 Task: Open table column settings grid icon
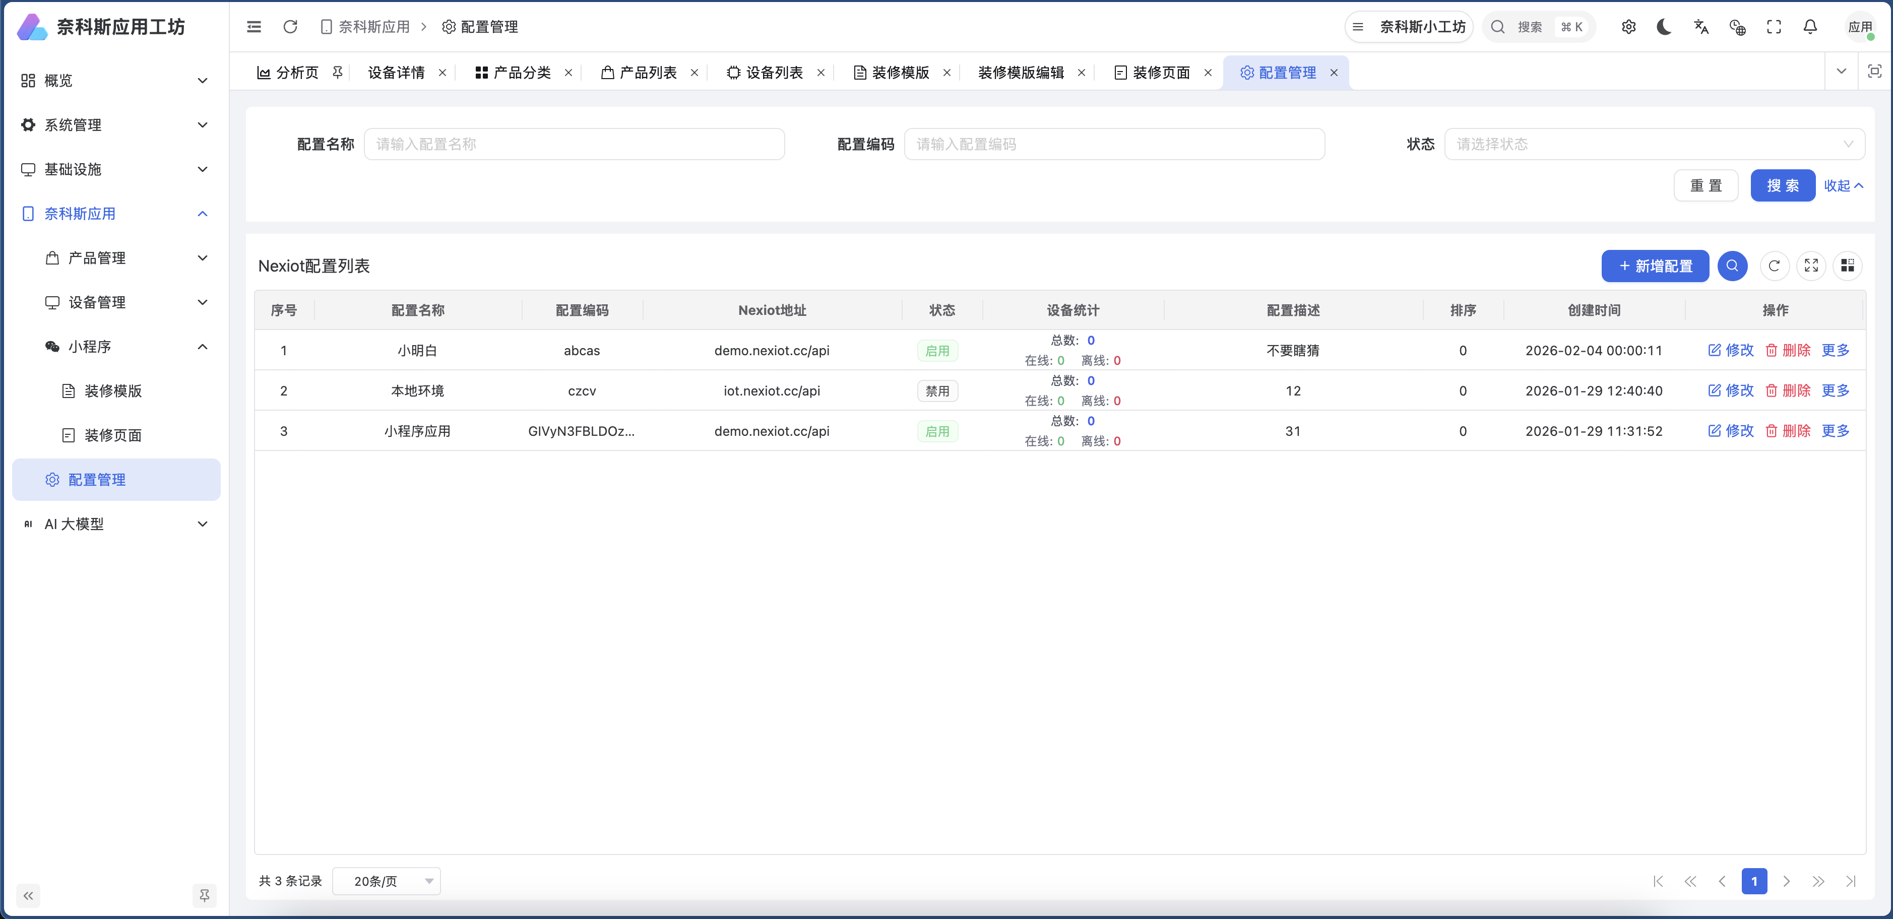(x=1848, y=266)
